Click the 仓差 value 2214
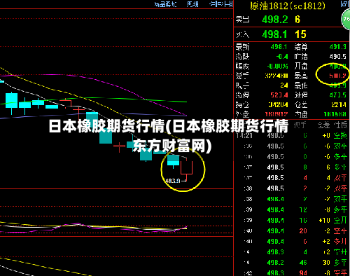Viewport: 350px width, 276px height. [339, 104]
